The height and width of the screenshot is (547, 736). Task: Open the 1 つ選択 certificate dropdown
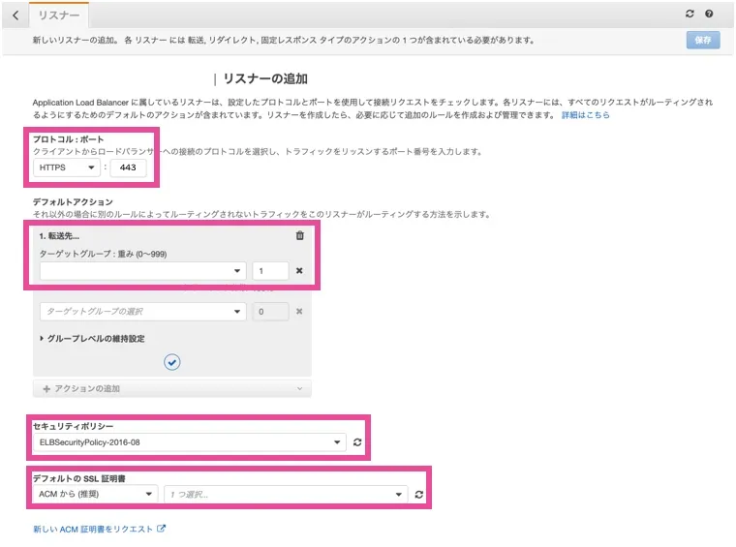coord(286,494)
